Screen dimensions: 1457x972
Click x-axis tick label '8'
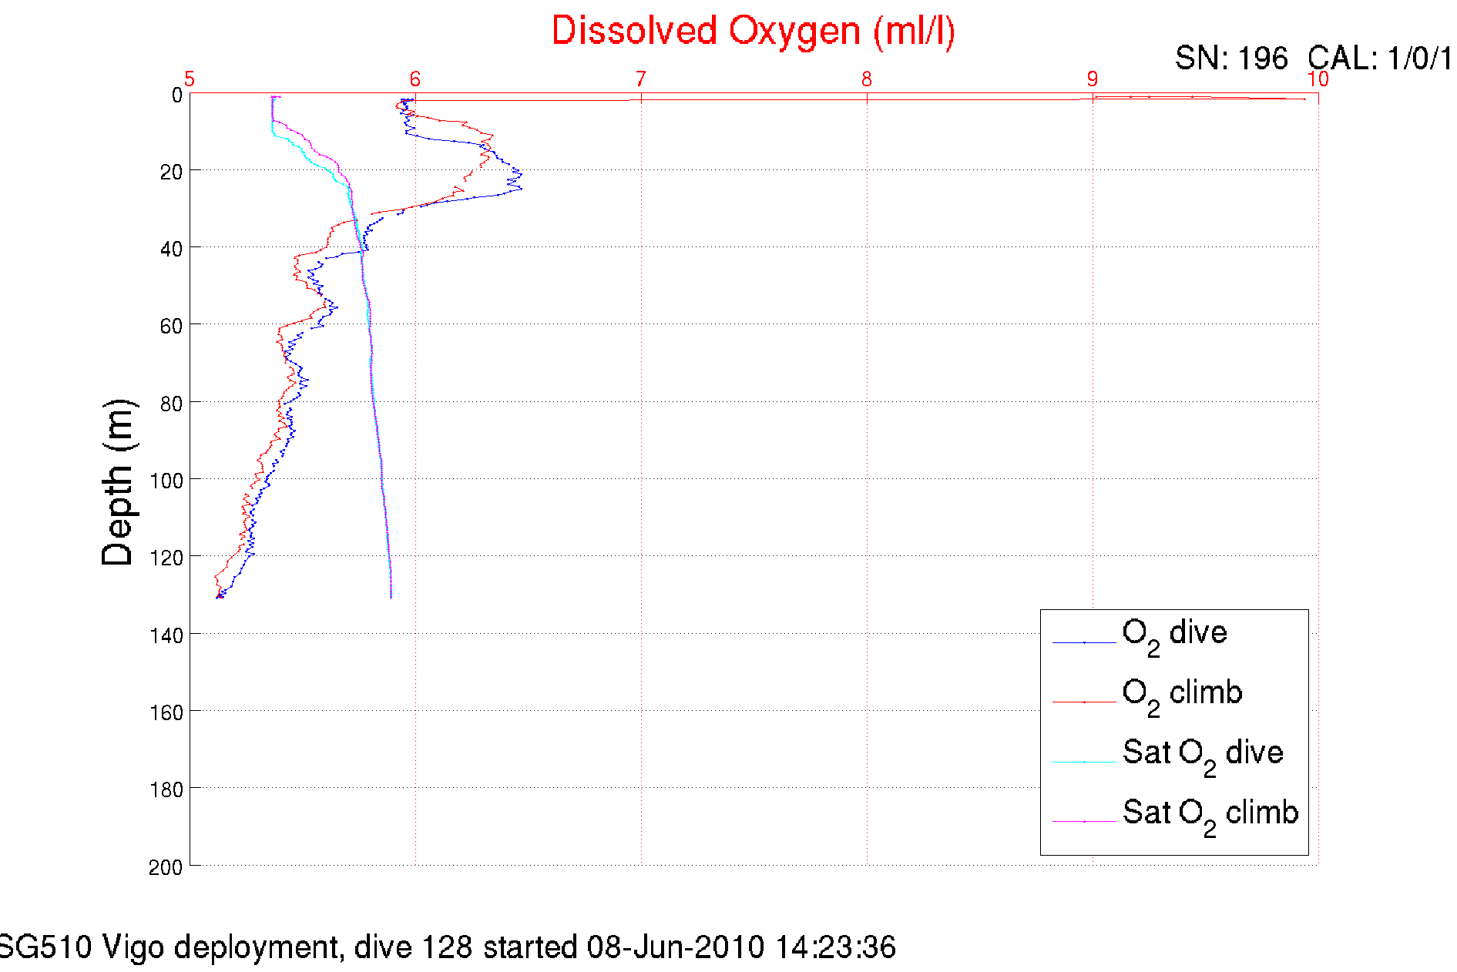coord(867,79)
